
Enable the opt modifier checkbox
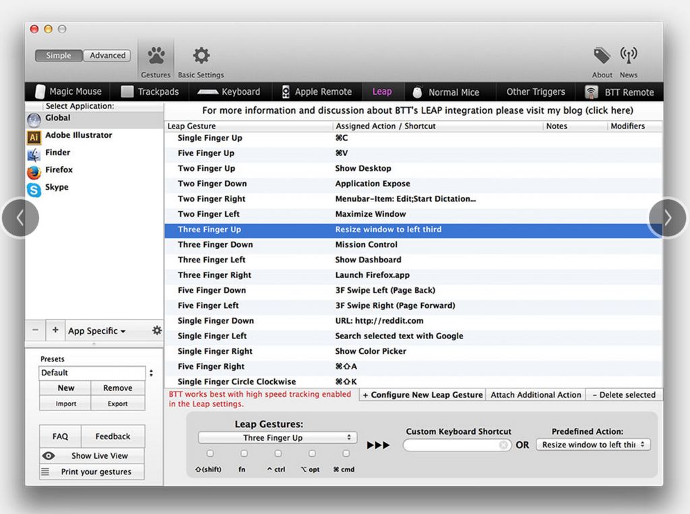click(x=311, y=453)
